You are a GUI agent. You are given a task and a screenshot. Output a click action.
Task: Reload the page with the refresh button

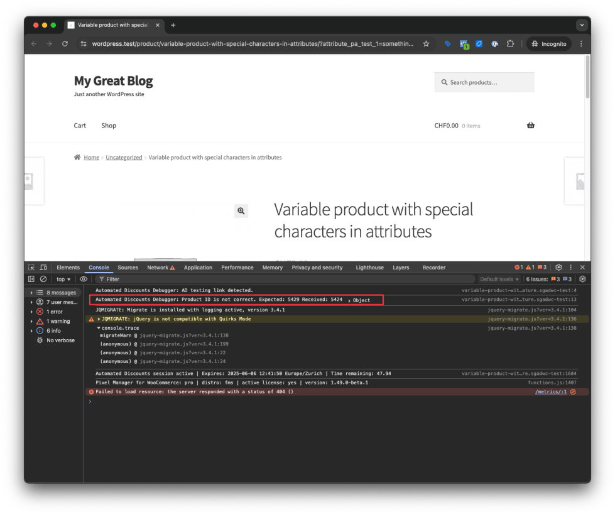[x=65, y=44]
